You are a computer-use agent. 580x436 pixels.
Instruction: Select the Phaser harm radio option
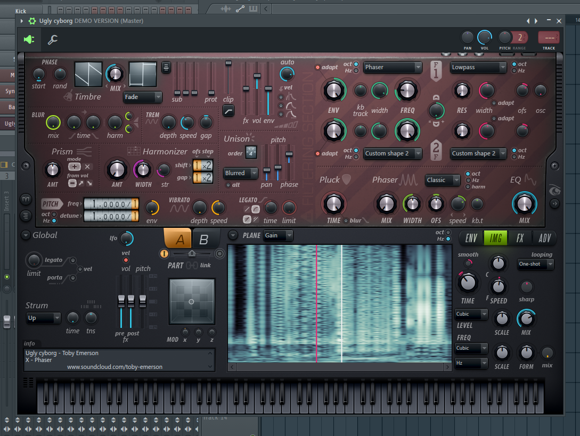(x=468, y=187)
